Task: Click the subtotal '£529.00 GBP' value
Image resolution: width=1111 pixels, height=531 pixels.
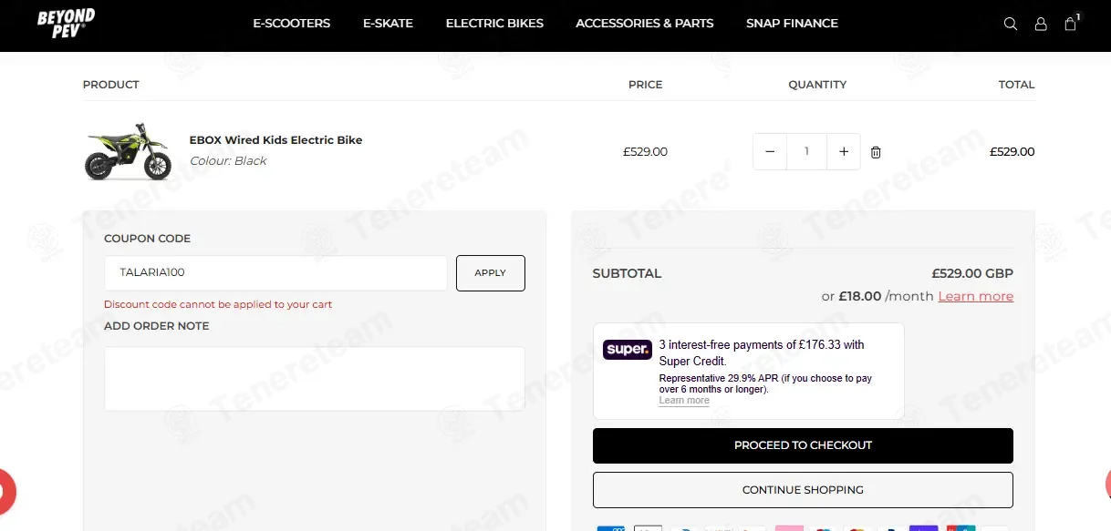Action: (x=972, y=273)
